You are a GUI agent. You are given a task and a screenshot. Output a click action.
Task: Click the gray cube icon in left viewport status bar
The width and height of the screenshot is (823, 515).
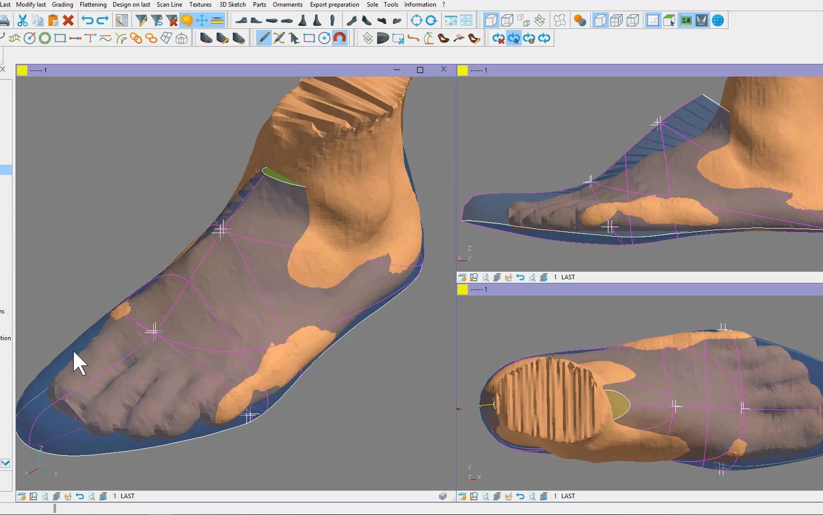[x=443, y=496]
